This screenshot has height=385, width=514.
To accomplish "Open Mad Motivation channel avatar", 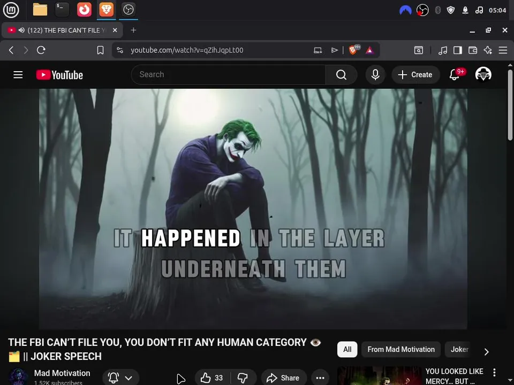I will coord(18,377).
